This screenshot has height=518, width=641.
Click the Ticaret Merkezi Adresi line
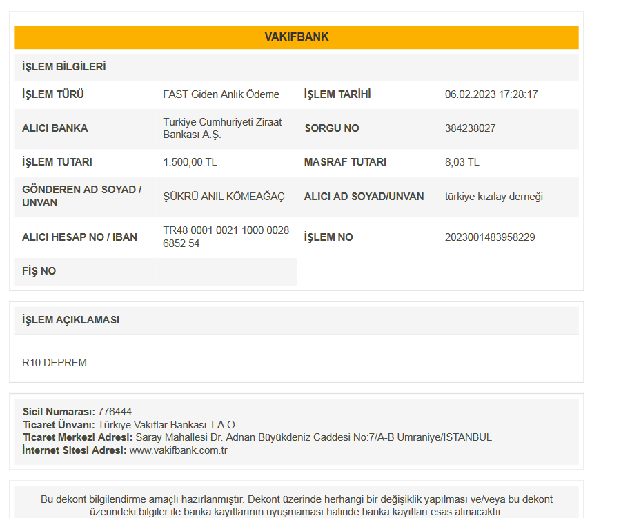[x=257, y=437]
